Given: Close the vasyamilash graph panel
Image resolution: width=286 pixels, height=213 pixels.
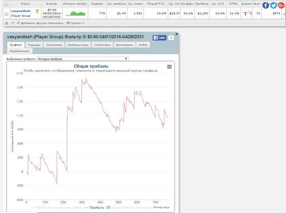Looking at the screenshot, I should (177, 34).
